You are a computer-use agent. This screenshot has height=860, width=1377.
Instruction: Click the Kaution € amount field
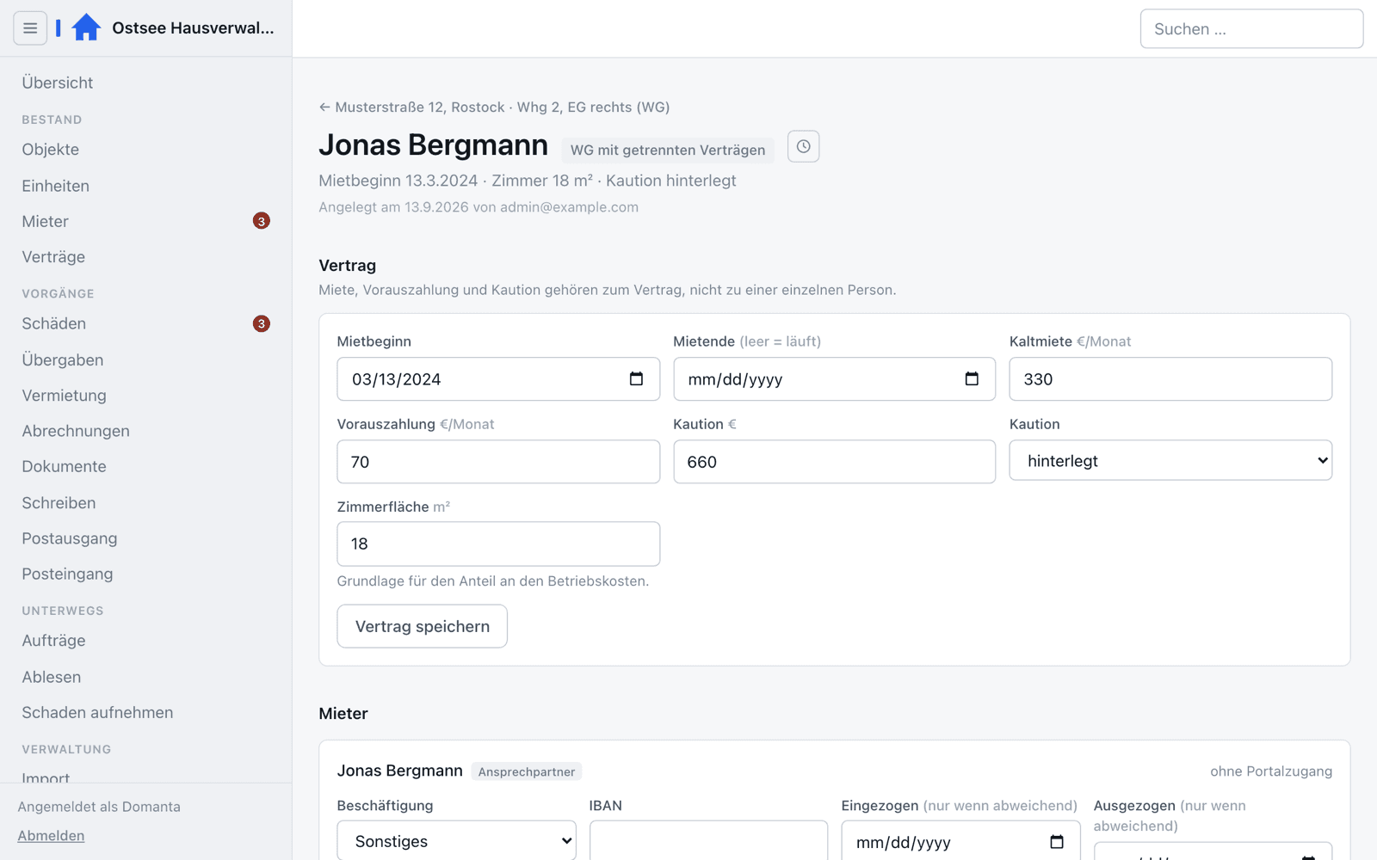(834, 462)
